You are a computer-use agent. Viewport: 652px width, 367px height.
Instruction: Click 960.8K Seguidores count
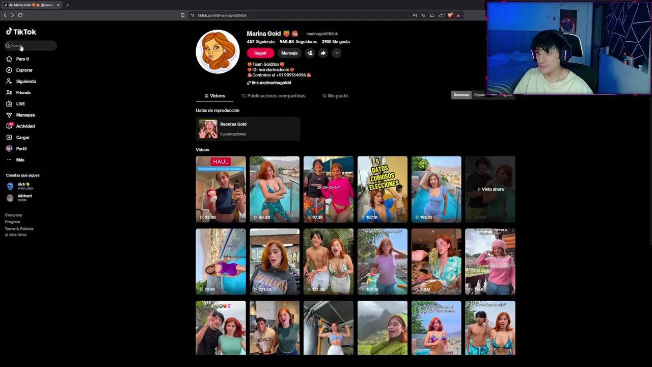[298, 42]
